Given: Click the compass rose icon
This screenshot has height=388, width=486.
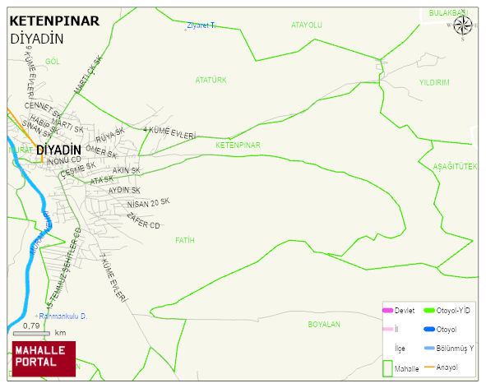Looking at the screenshot, I should [463, 25].
